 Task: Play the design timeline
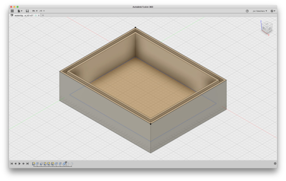point(20,164)
